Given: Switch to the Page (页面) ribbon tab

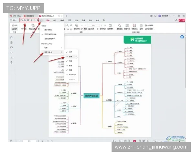Looking at the screenshot, I should click(69, 20).
